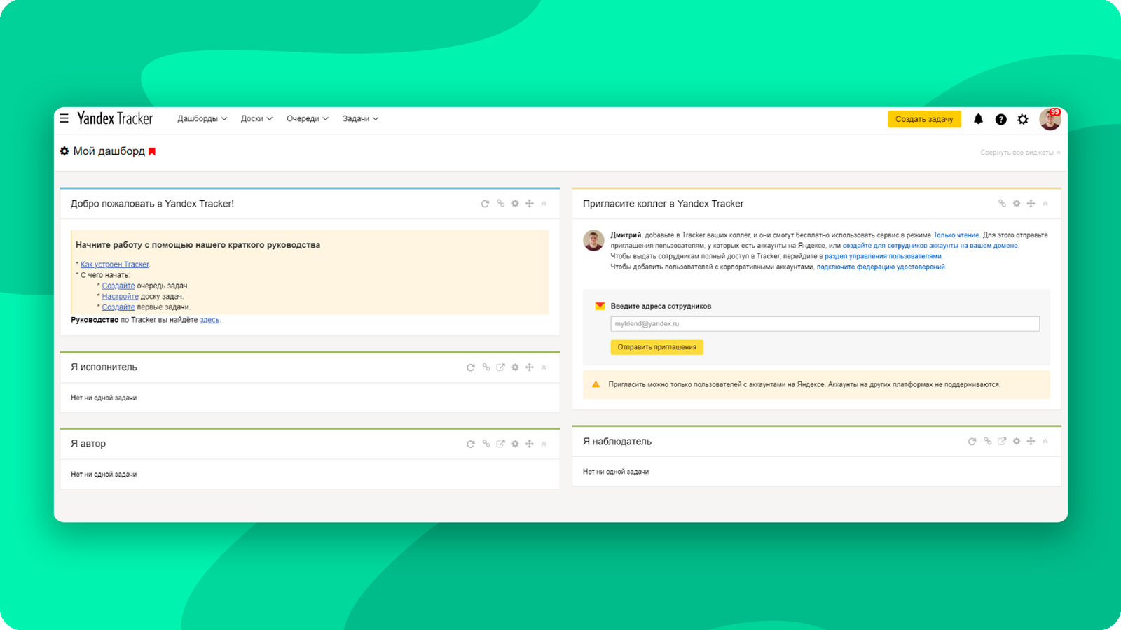
Task: Click Я исполнитель widget heading
Action: pos(104,367)
